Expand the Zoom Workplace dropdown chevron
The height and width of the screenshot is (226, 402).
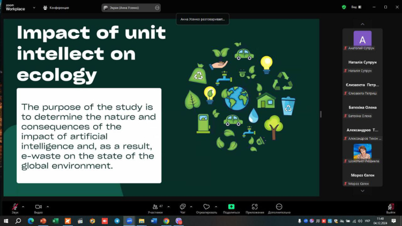point(34,8)
